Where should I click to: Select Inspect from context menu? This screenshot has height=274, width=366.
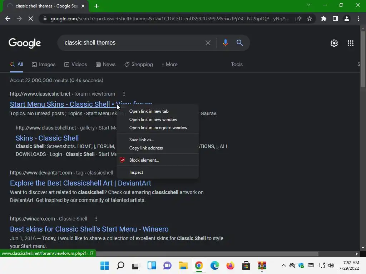[x=158, y=172]
